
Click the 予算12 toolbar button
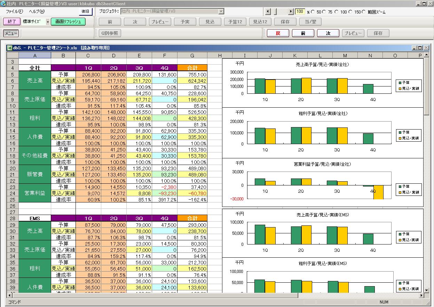[235, 22]
